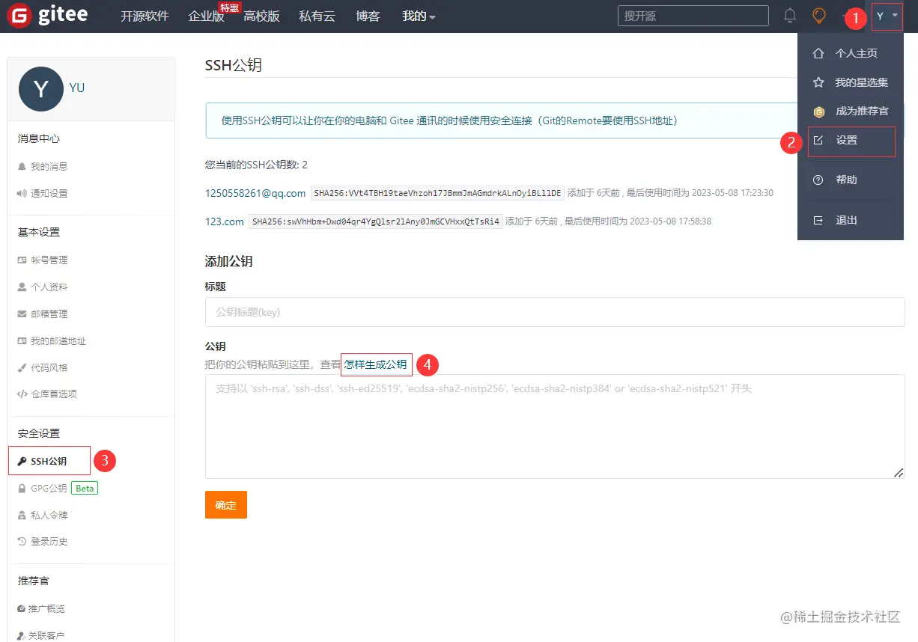Image resolution: width=918 pixels, height=642 pixels.
Task: Open the Y user account dropdown
Action: click(887, 16)
